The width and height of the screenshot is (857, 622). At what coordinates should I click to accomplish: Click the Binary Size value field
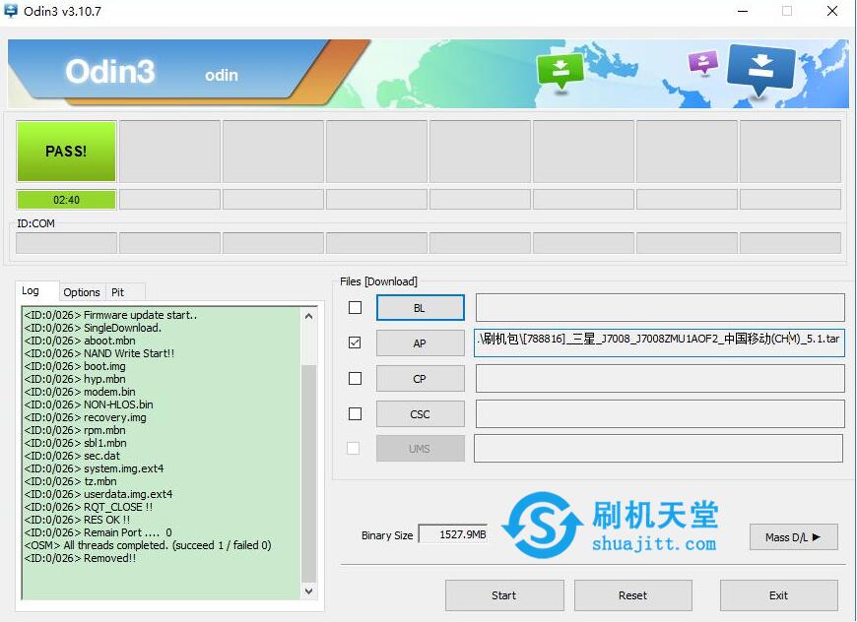453,534
